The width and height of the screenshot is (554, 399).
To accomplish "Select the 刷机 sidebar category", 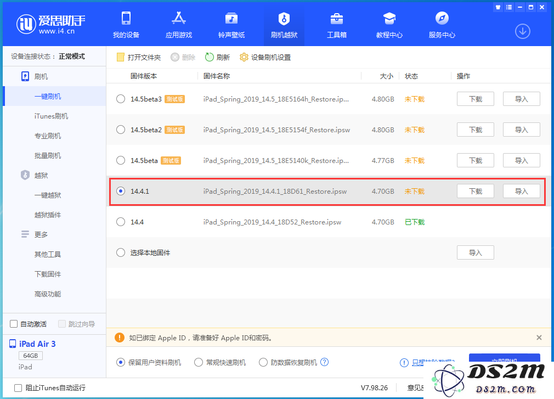I will 35,76.
